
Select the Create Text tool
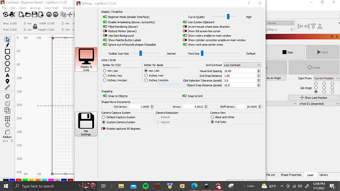pyautogui.click(x=7, y=76)
